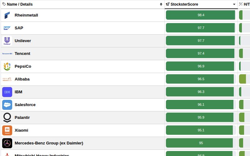The image size is (250, 156).
Task: Click the Rheinmetall company logo
Action: pyautogui.click(x=7, y=15)
